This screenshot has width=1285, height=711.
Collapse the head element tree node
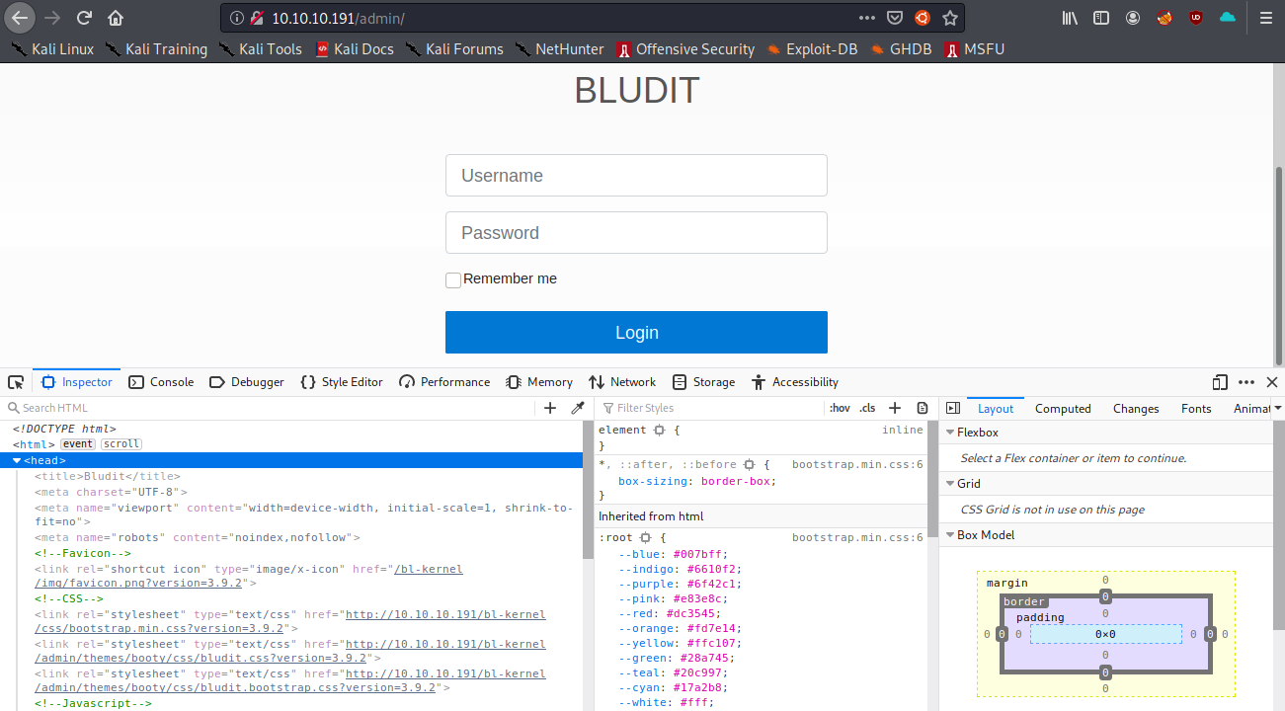[x=17, y=460]
